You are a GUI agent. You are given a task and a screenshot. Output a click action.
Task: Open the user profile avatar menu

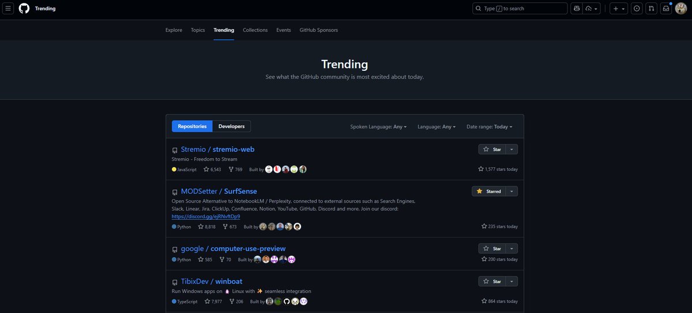[681, 9]
